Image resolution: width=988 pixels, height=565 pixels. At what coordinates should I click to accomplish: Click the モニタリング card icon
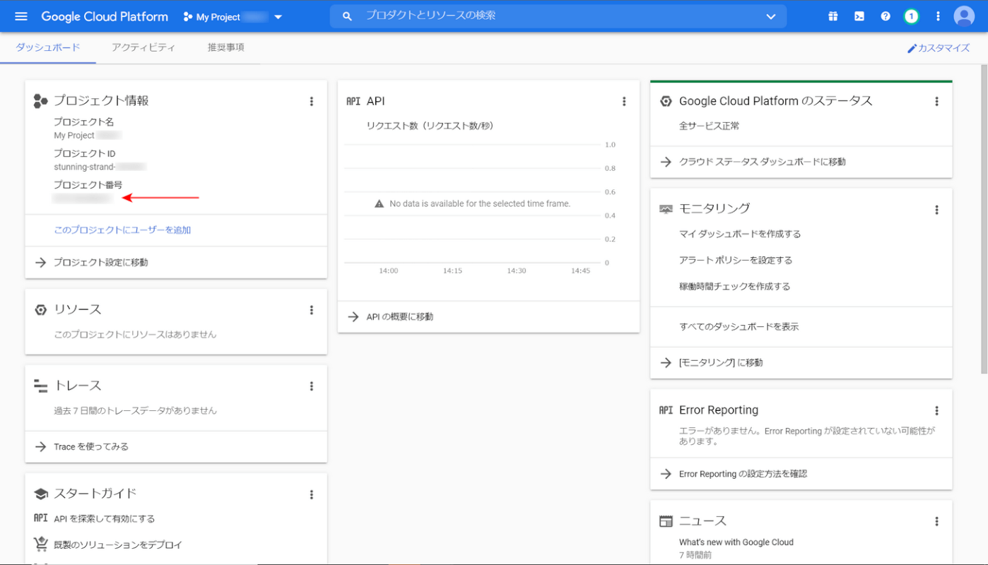click(666, 209)
